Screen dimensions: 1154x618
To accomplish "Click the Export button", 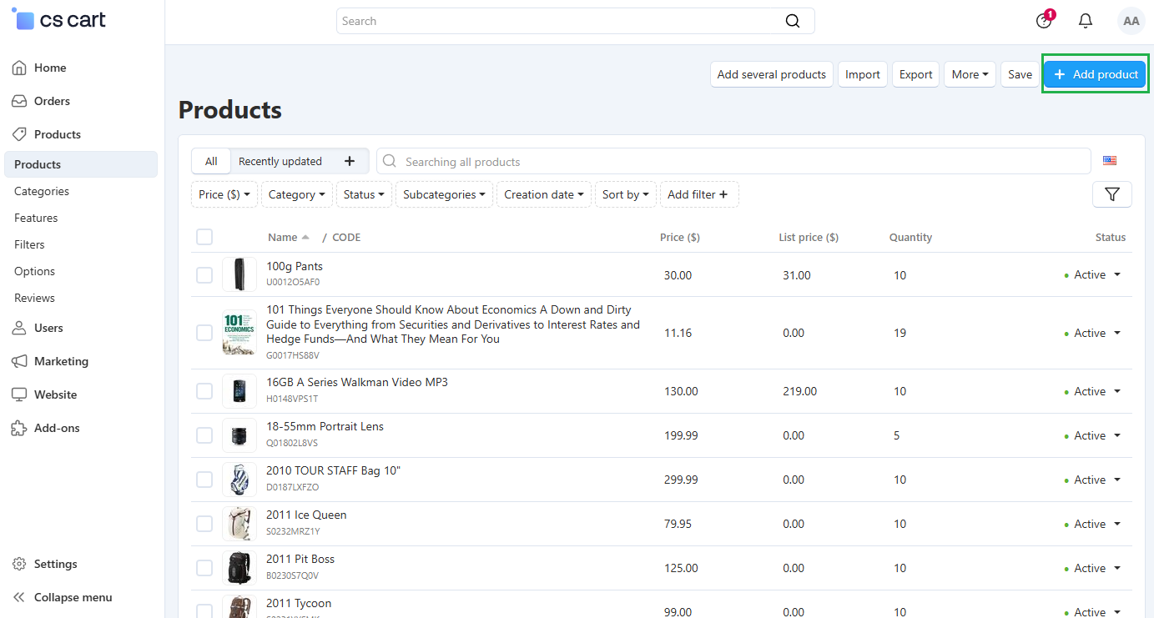I will coord(915,74).
